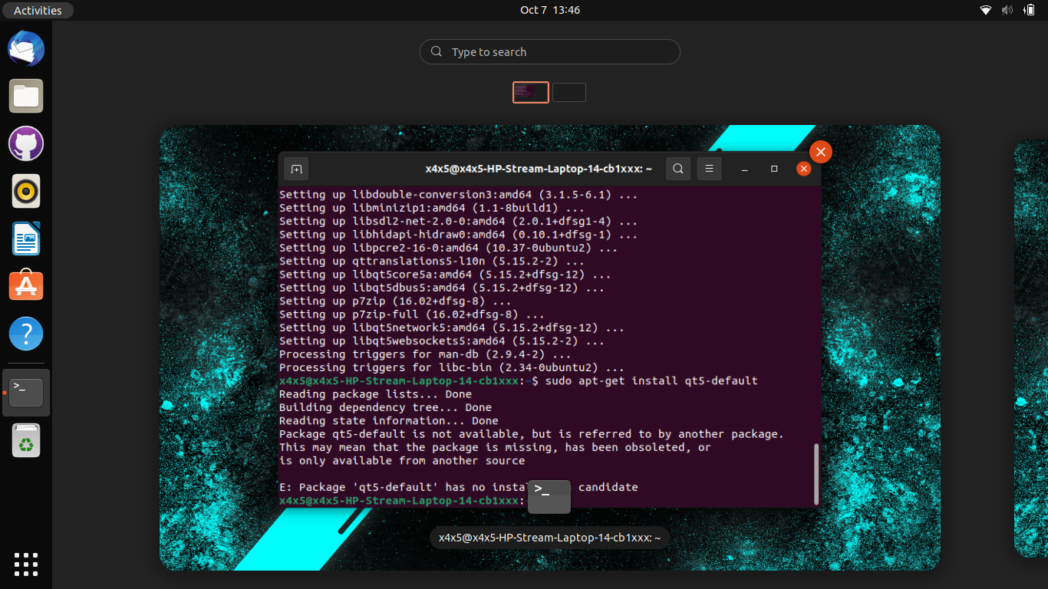Open a new terminal tab
Viewport: 1048px width, 589px height.
pyautogui.click(x=296, y=168)
